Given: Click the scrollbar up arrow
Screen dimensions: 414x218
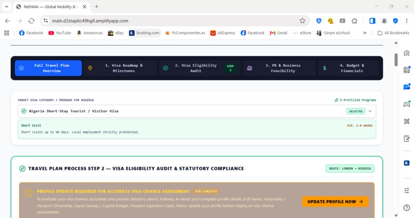Looking at the screenshot, I should point(396,43).
